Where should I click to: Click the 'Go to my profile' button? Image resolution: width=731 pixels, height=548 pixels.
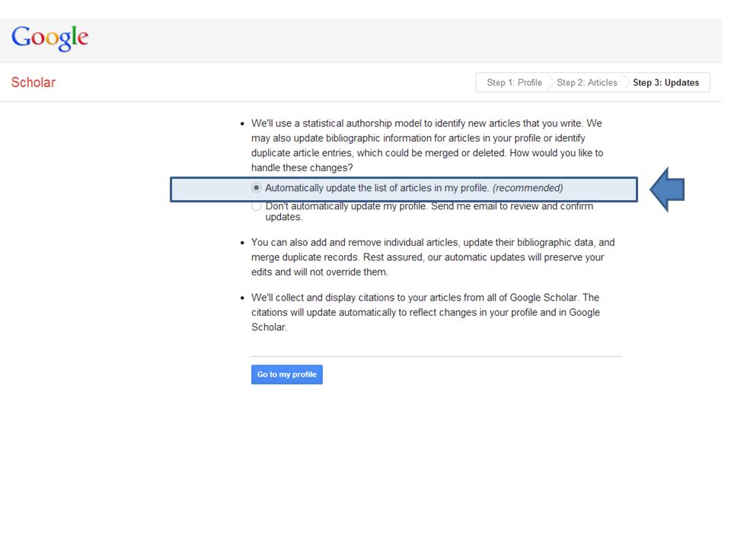click(287, 374)
